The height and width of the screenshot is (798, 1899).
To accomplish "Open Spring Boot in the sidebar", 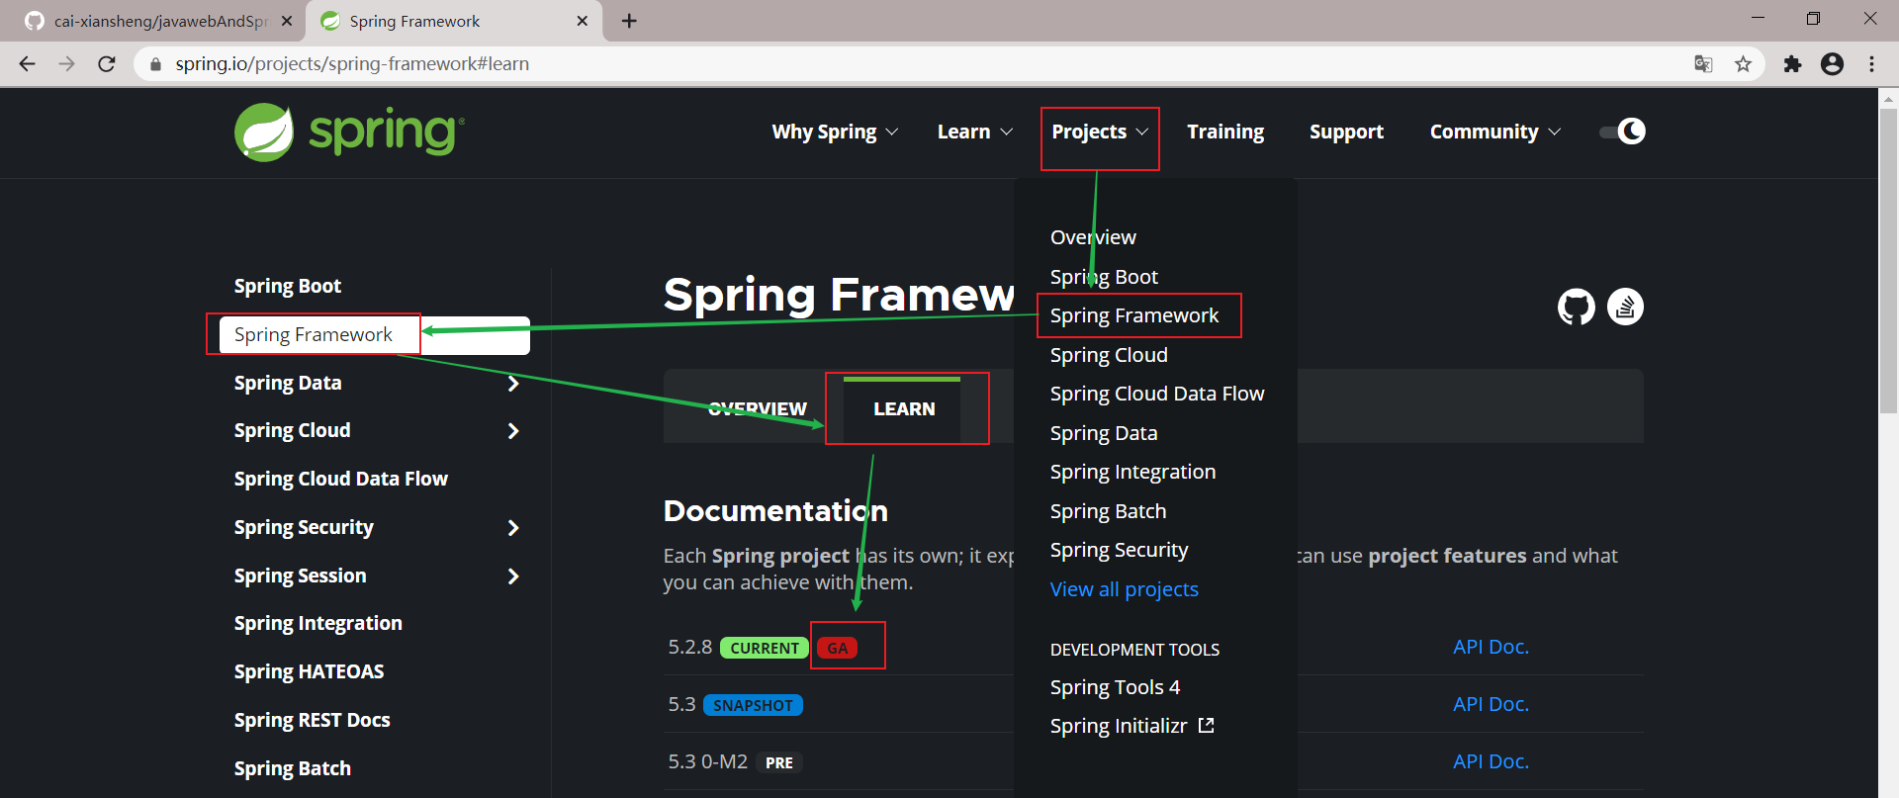I will point(288,286).
